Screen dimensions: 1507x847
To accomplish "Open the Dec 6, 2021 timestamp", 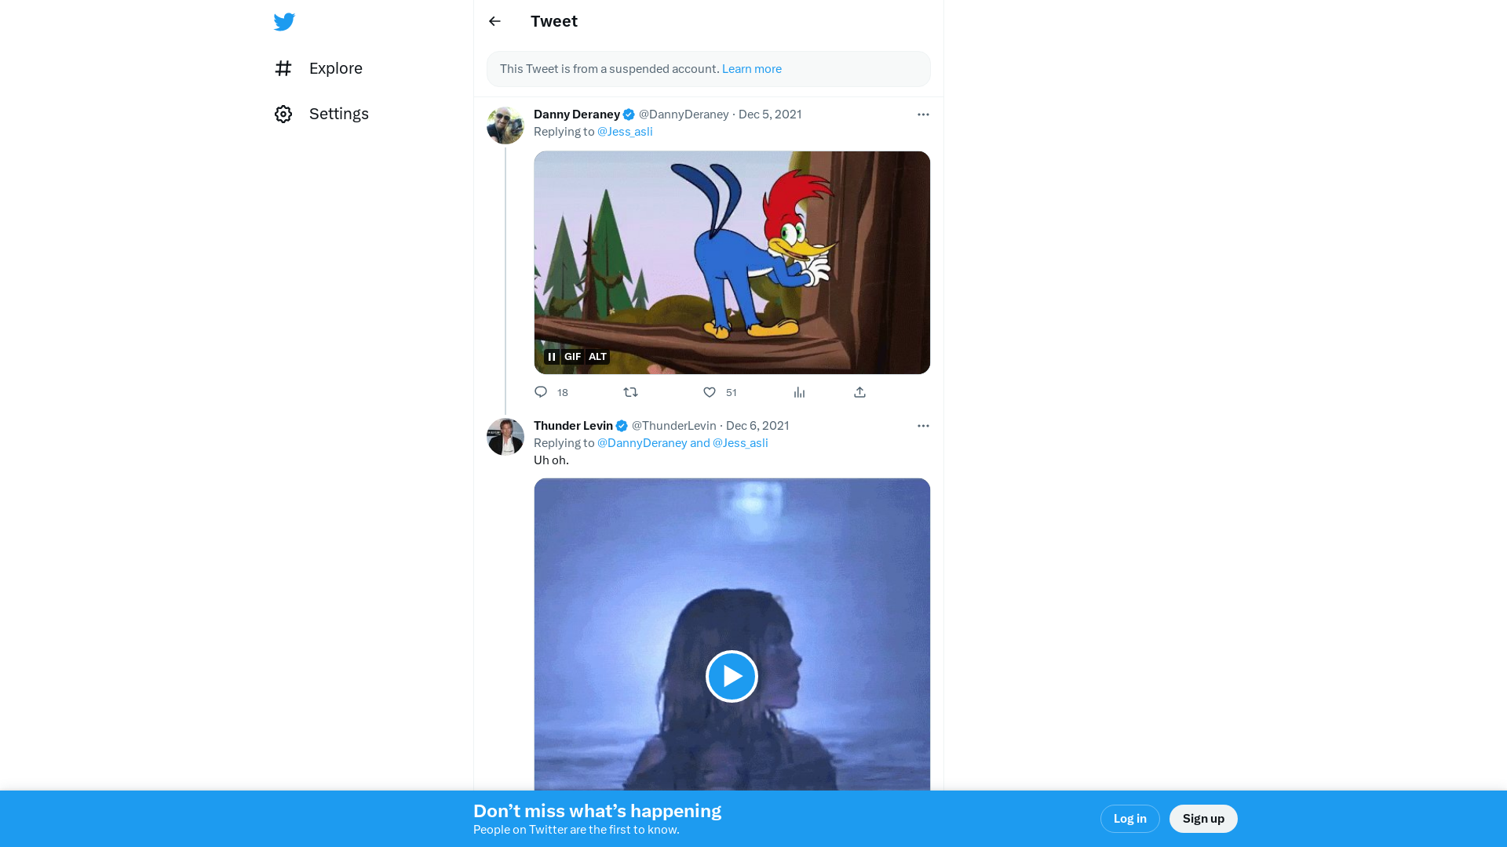I will coord(757,426).
